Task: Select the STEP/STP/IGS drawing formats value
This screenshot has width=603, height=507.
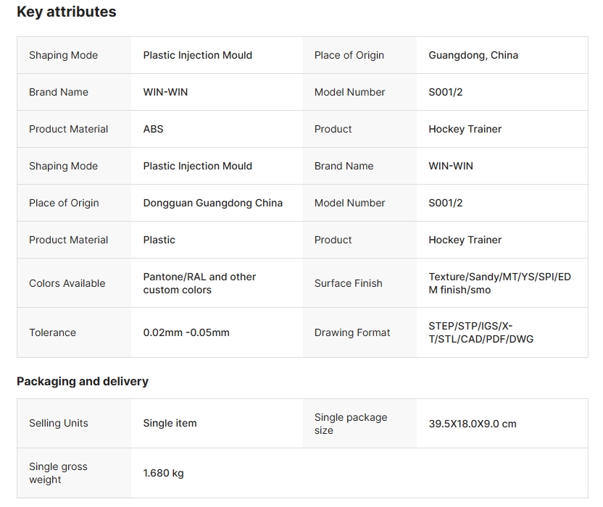Action: coord(481,332)
